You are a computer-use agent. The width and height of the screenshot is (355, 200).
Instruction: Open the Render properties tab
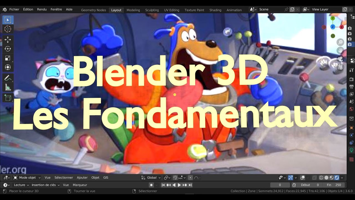(x=352, y=79)
